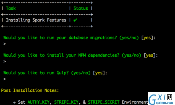Click the [yes] default on the NPM prompt
The height and width of the screenshot is (105, 175).
click(150, 55)
